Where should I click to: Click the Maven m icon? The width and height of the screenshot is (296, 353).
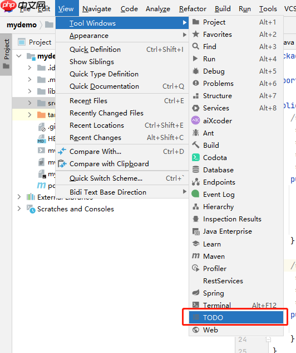[196, 256]
